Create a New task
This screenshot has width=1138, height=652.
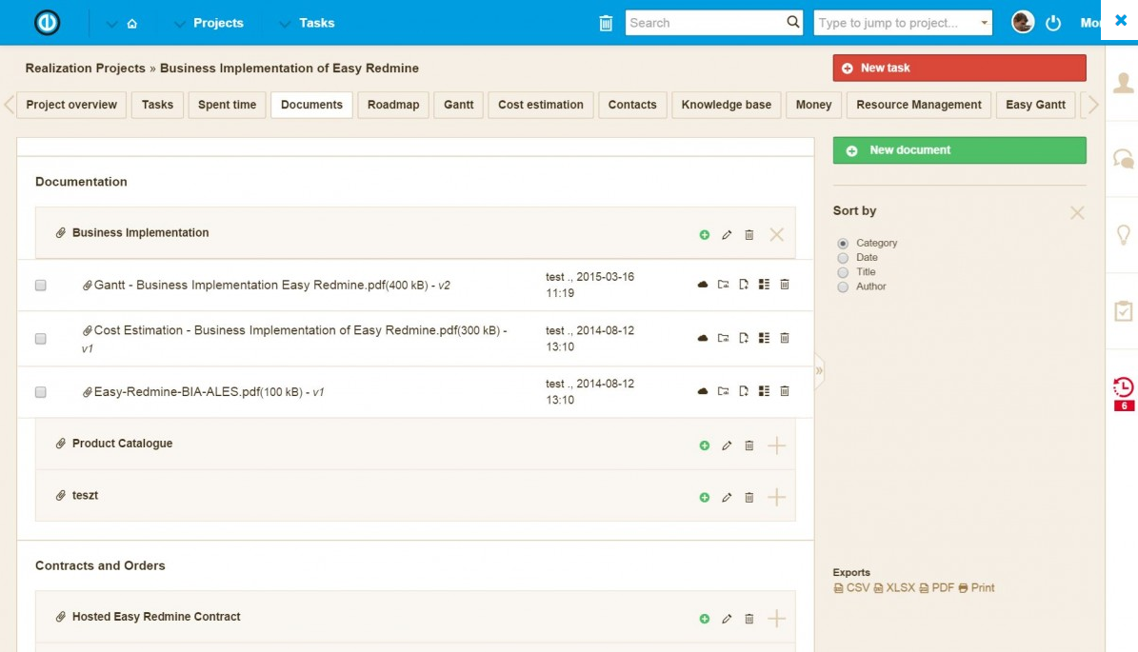coord(960,68)
